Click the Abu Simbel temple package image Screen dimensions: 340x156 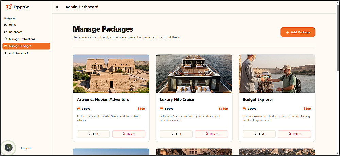pyautogui.click(x=111, y=73)
